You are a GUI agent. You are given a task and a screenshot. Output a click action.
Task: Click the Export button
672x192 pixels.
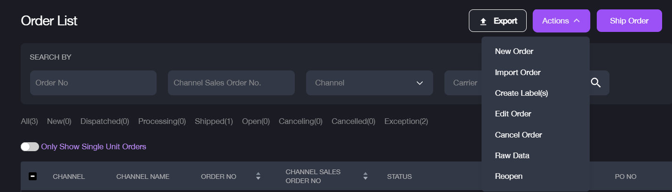pos(498,21)
